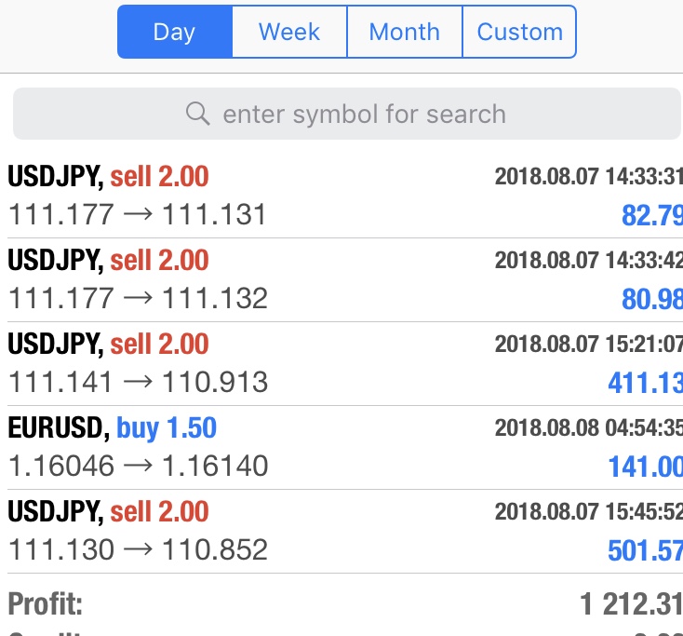Switch to the Month tab

pos(405,32)
